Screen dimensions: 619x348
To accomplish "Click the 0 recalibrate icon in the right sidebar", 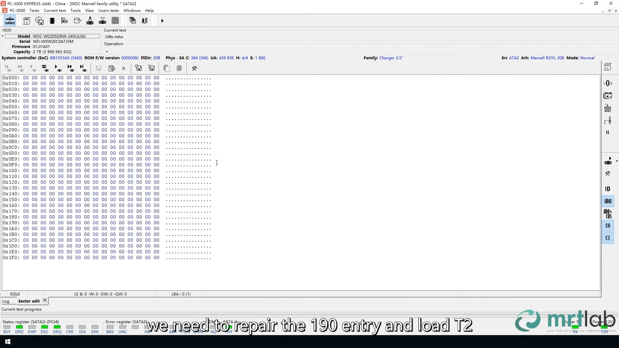I will pos(608,84).
